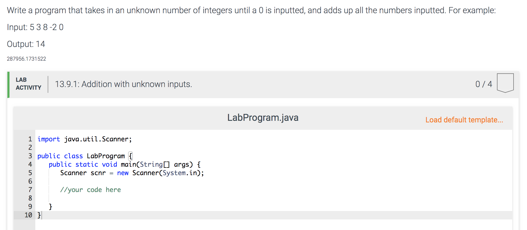The height and width of the screenshot is (230, 527).
Task: Place cursor on the Scanner scnr line
Action: point(132,173)
